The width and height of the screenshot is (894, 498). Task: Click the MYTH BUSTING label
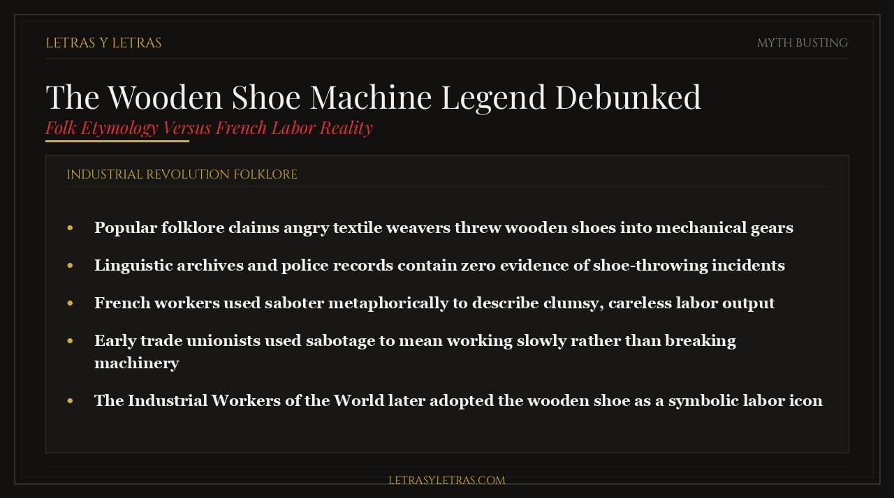(x=803, y=43)
